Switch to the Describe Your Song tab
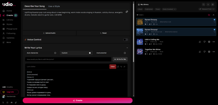This screenshot has width=218, height=105. [35, 6]
